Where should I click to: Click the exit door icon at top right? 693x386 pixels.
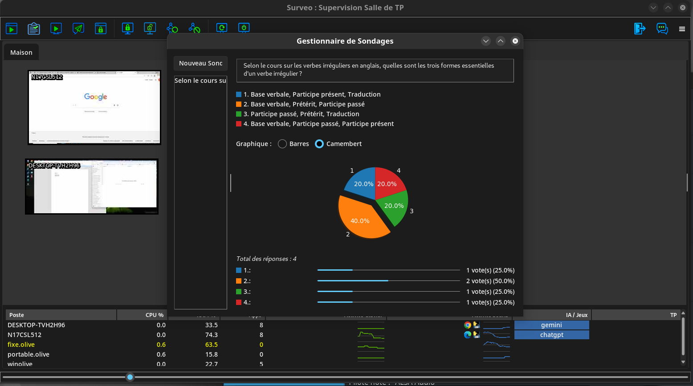[640, 29]
